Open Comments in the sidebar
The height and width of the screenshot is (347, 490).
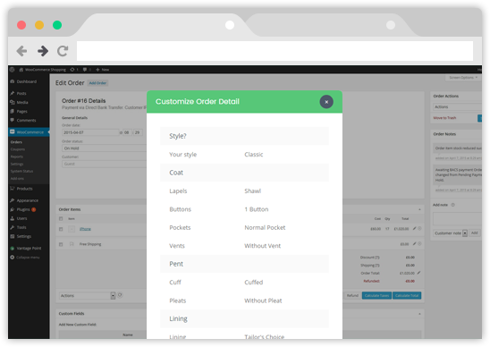(x=23, y=121)
